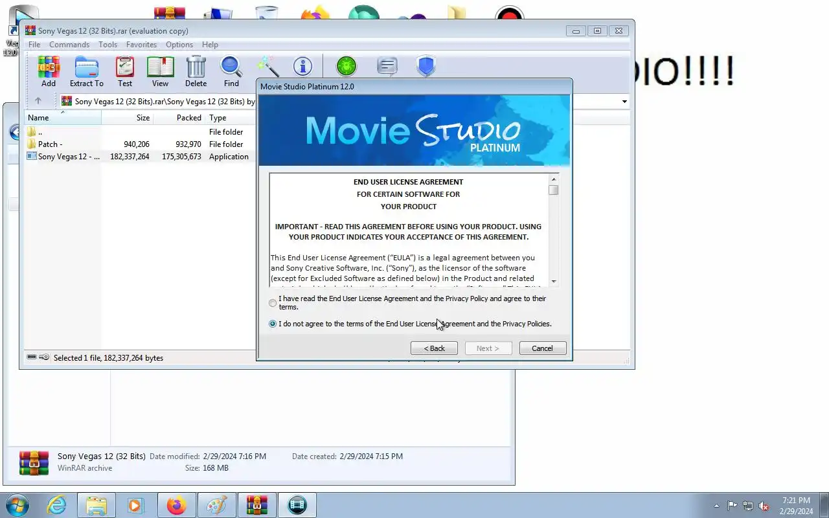Click the Action Center flag icon
The width and height of the screenshot is (829, 518).
[x=732, y=506]
